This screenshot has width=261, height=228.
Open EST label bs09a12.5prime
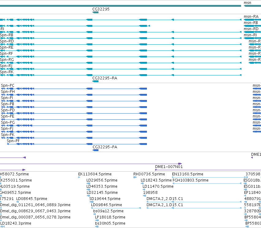point(108,211)
